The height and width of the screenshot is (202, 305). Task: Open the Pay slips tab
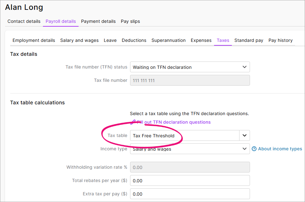click(x=130, y=21)
